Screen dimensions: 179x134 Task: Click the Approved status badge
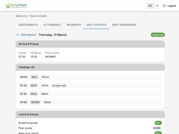(x=158, y=35)
